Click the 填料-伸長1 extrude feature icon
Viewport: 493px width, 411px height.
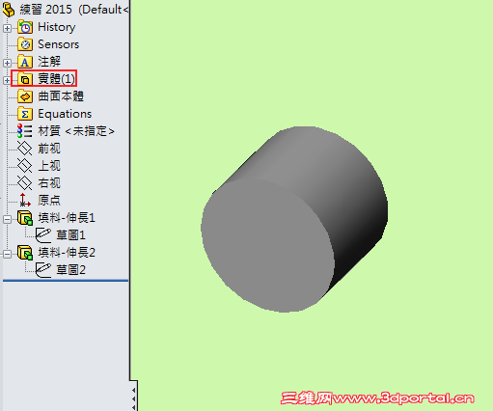[x=25, y=218]
